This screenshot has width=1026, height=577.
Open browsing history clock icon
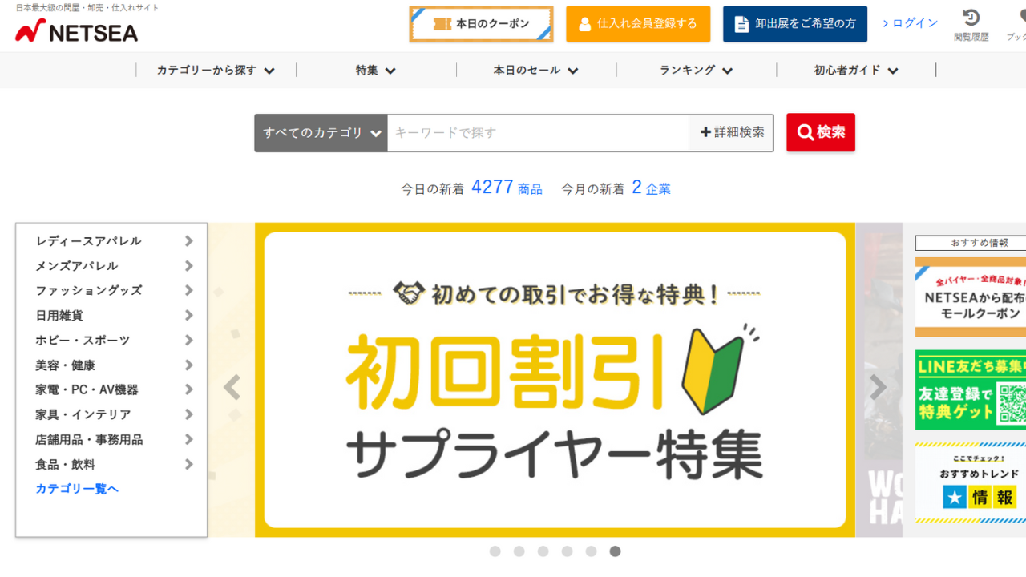(x=971, y=18)
